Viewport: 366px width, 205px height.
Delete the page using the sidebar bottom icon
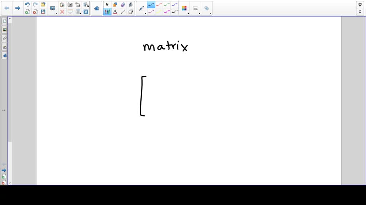(4, 183)
